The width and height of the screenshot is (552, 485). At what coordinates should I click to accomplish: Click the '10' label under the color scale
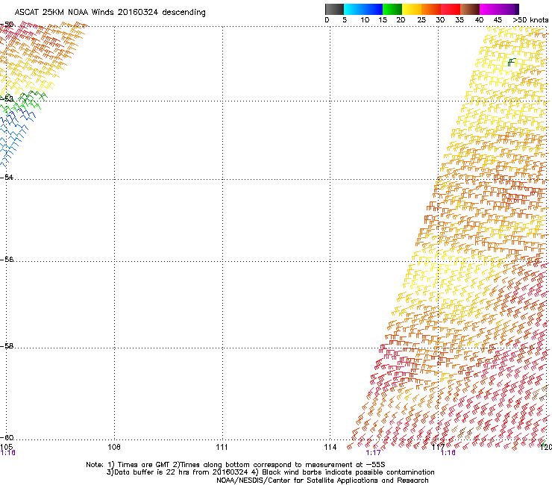365,20
